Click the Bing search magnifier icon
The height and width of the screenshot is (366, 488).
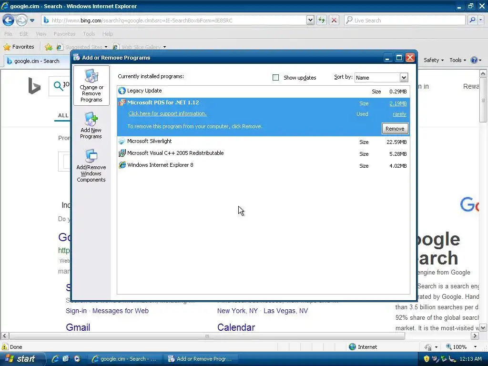[x=58, y=86]
